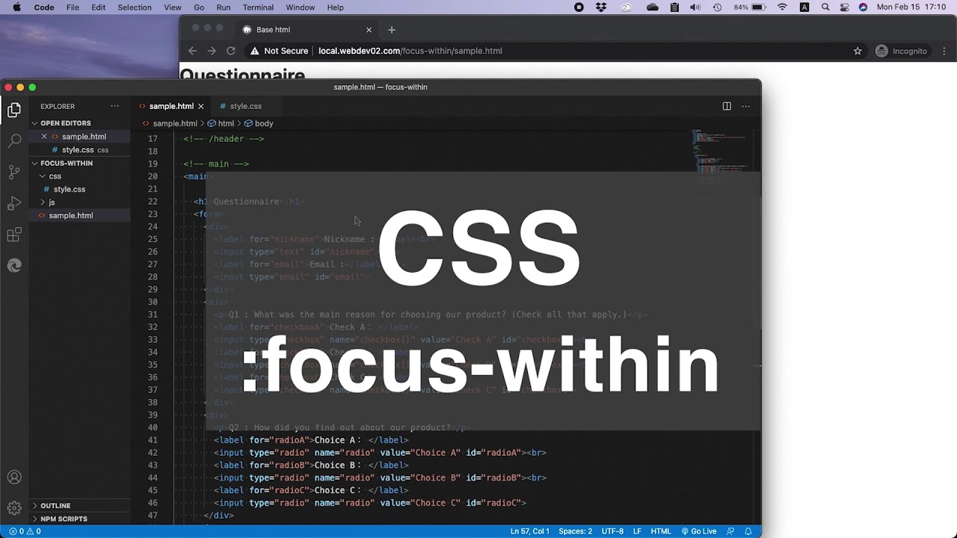Open Wi-Fi menu in menu bar

[x=782, y=7]
